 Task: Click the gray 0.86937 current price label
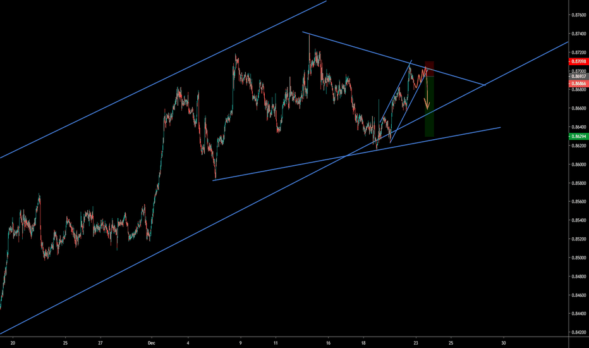click(x=578, y=76)
